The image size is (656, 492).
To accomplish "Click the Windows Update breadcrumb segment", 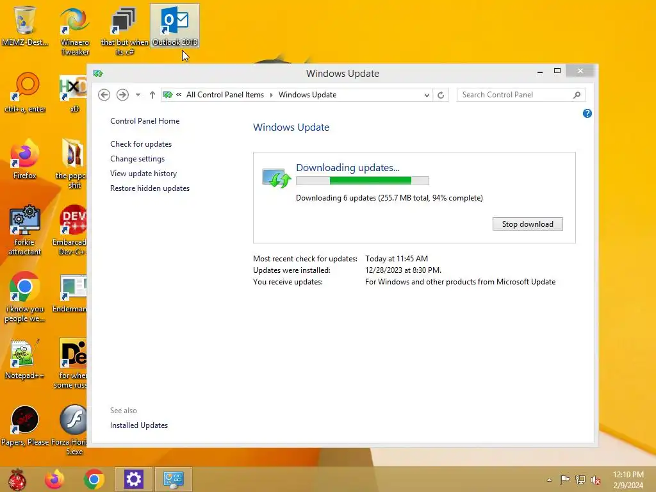I will point(307,95).
